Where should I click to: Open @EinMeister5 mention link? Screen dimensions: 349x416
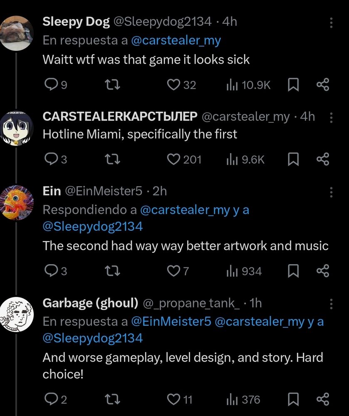click(171, 322)
